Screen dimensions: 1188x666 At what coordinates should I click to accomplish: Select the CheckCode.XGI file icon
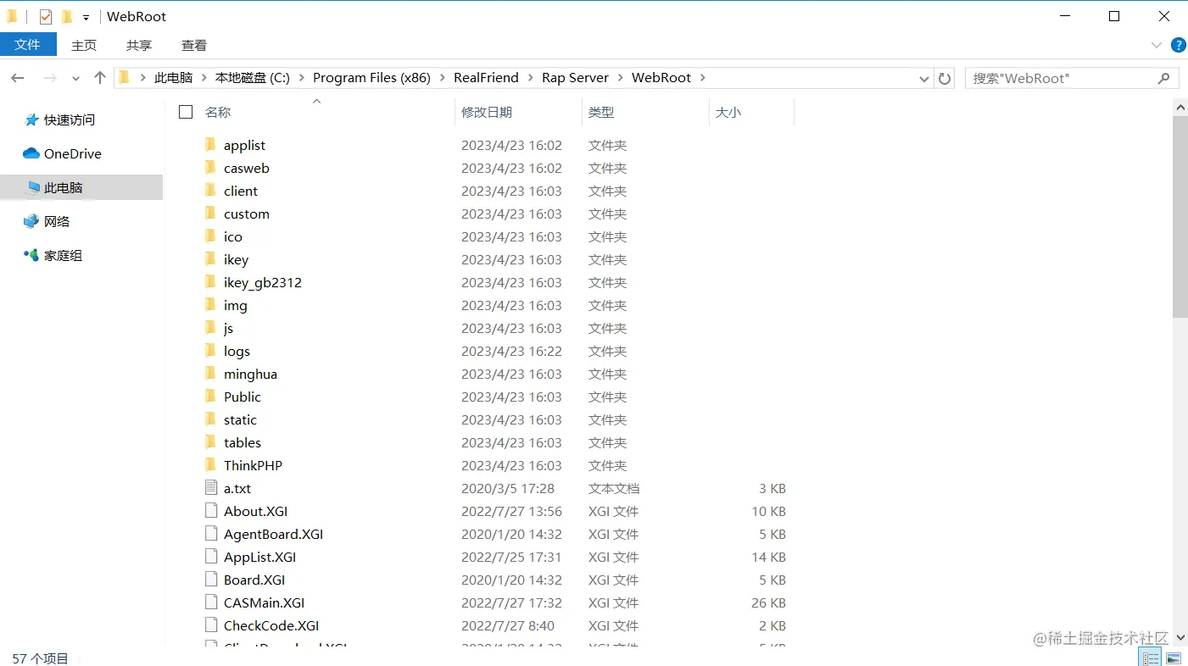coord(211,625)
